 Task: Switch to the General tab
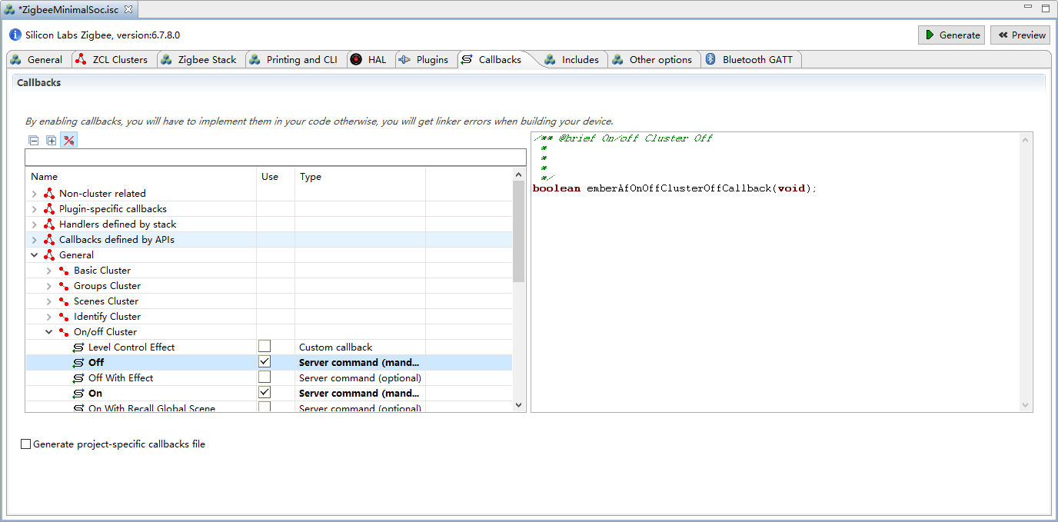tap(37, 59)
